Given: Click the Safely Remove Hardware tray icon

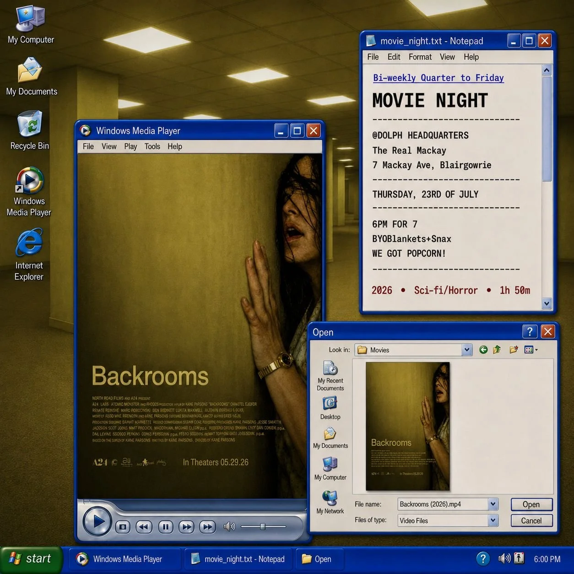Looking at the screenshot, I should 519,558.
